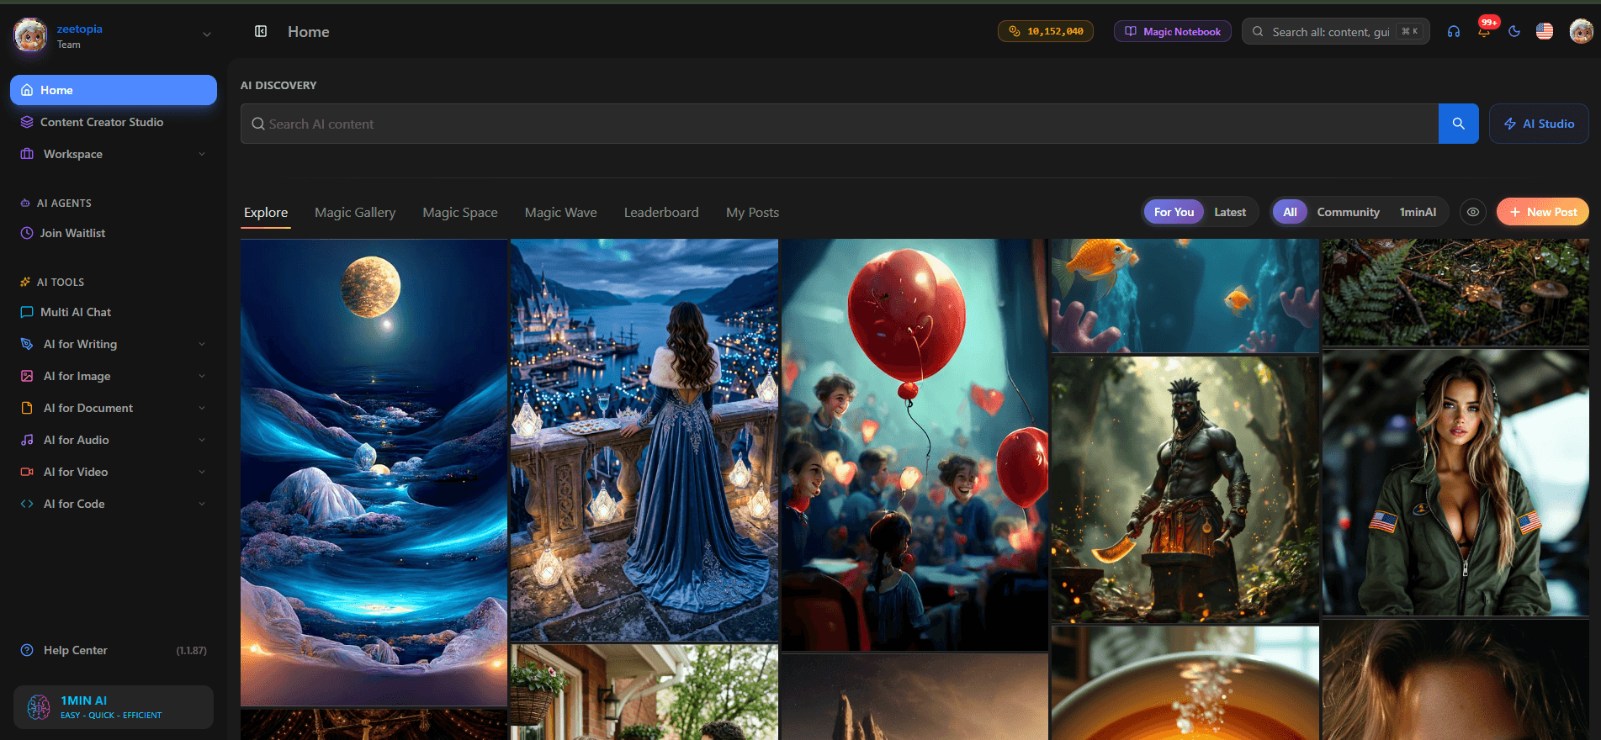Change language via US flag icon
Screen dimensions: 1601x740
tap(1545, 32)
